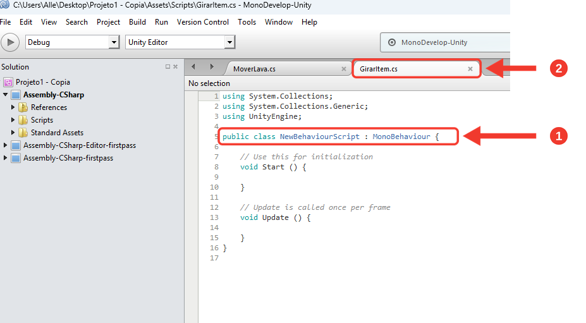Open the File menu

tap(5, 22)
